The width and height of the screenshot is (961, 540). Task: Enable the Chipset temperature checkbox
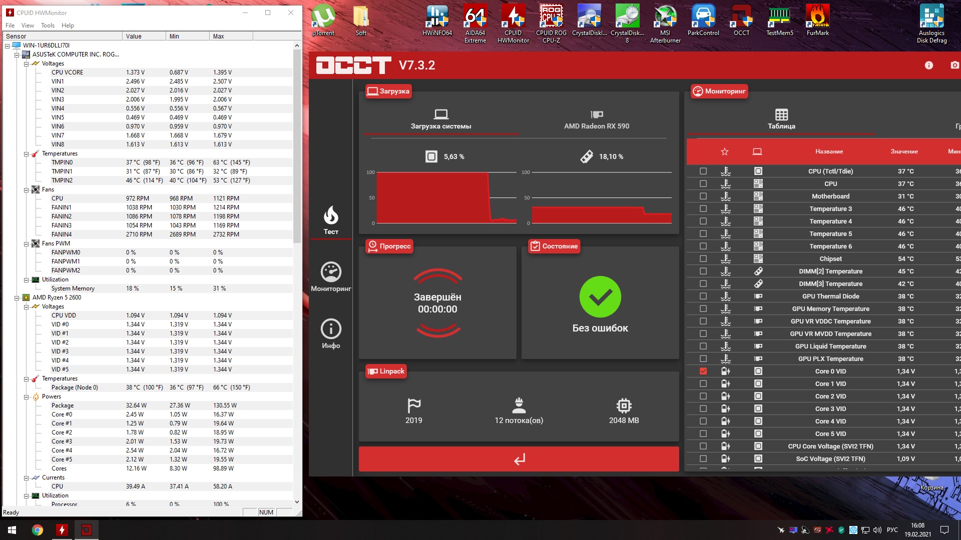pos(703,258)
